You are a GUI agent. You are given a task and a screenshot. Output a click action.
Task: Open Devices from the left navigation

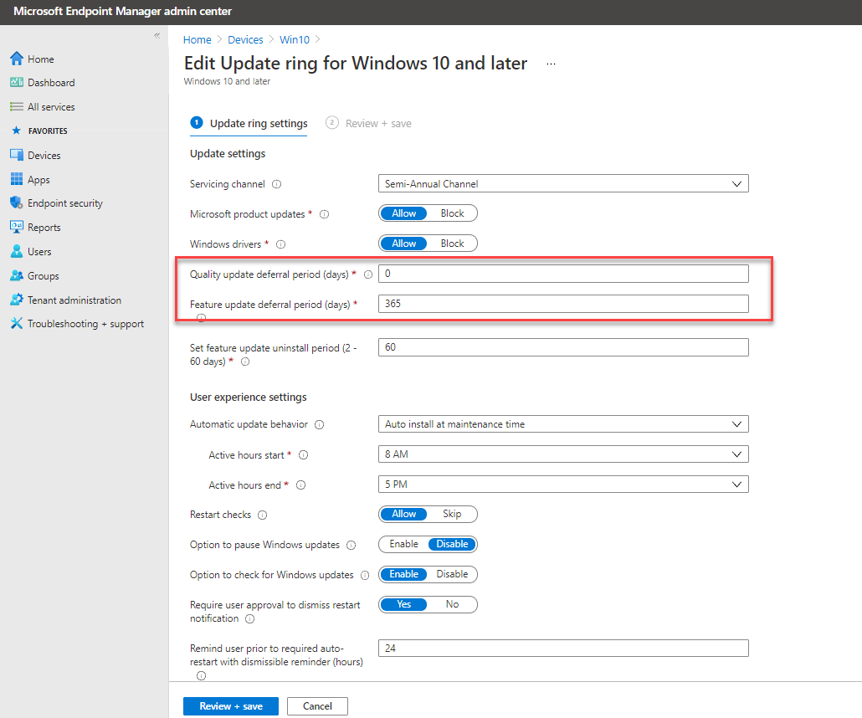(x=41, y=155)
